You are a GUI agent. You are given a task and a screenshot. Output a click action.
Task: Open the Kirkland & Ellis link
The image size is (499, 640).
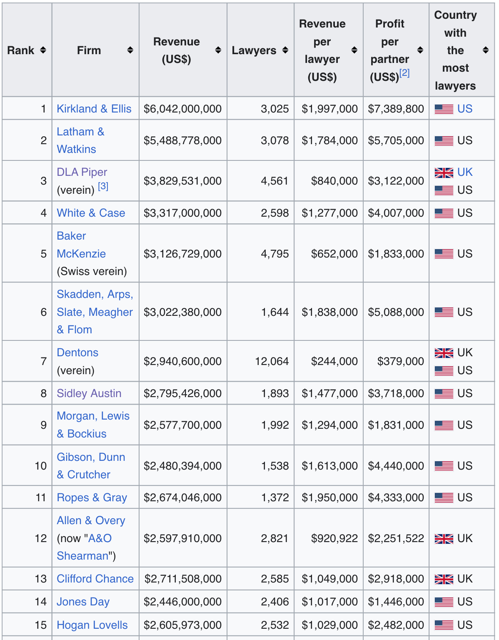coord(94,109)
